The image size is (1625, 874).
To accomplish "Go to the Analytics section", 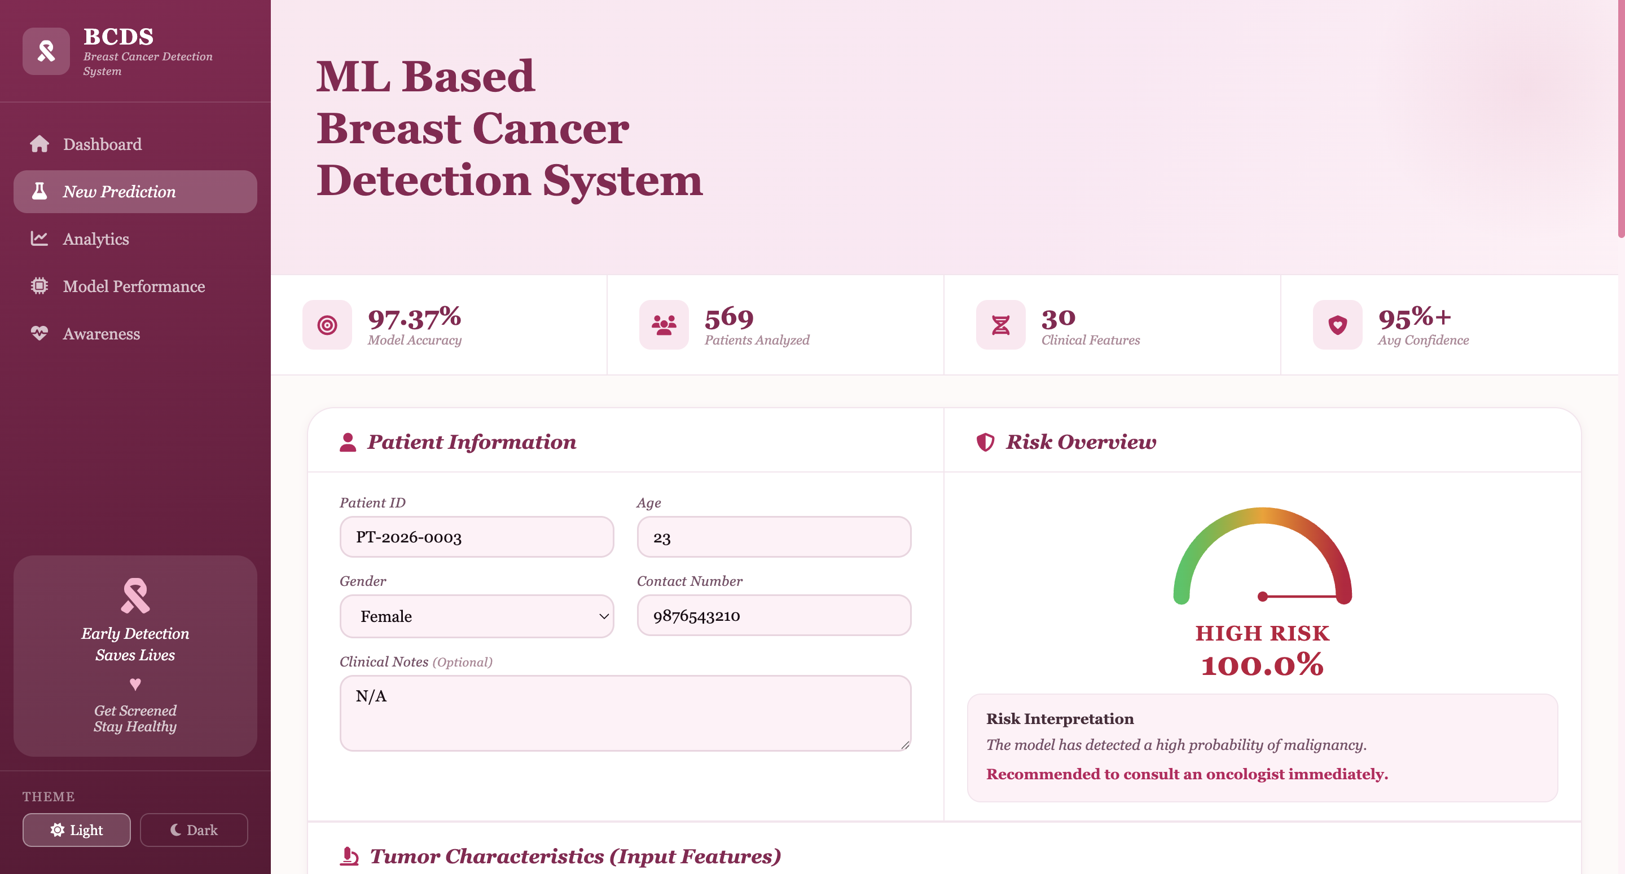I will [135, 239].
